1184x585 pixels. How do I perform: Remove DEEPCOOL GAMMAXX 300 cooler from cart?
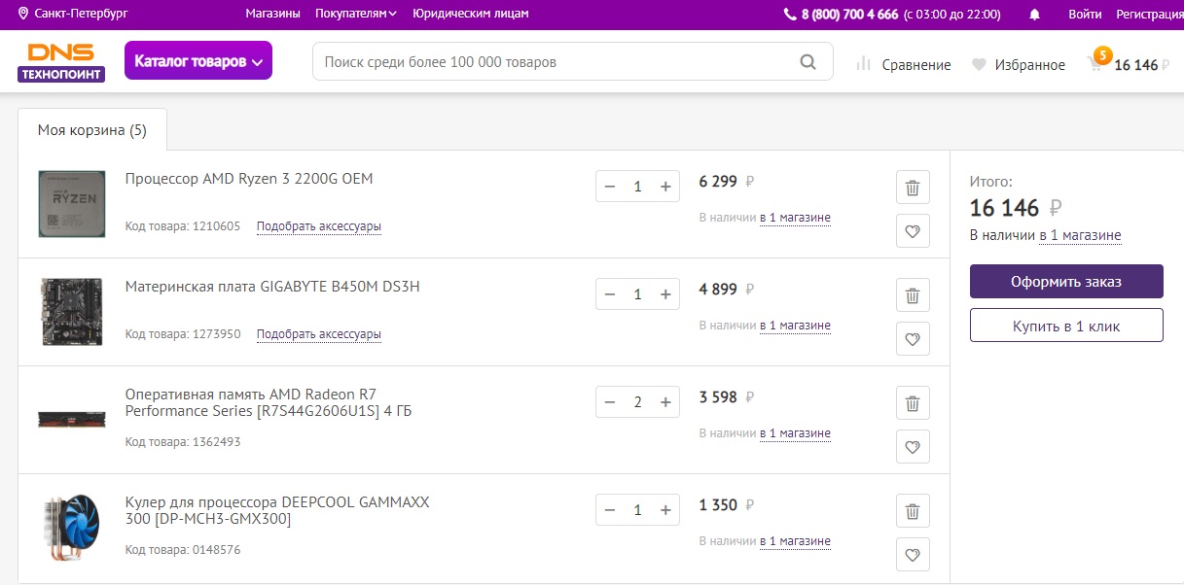913,511
